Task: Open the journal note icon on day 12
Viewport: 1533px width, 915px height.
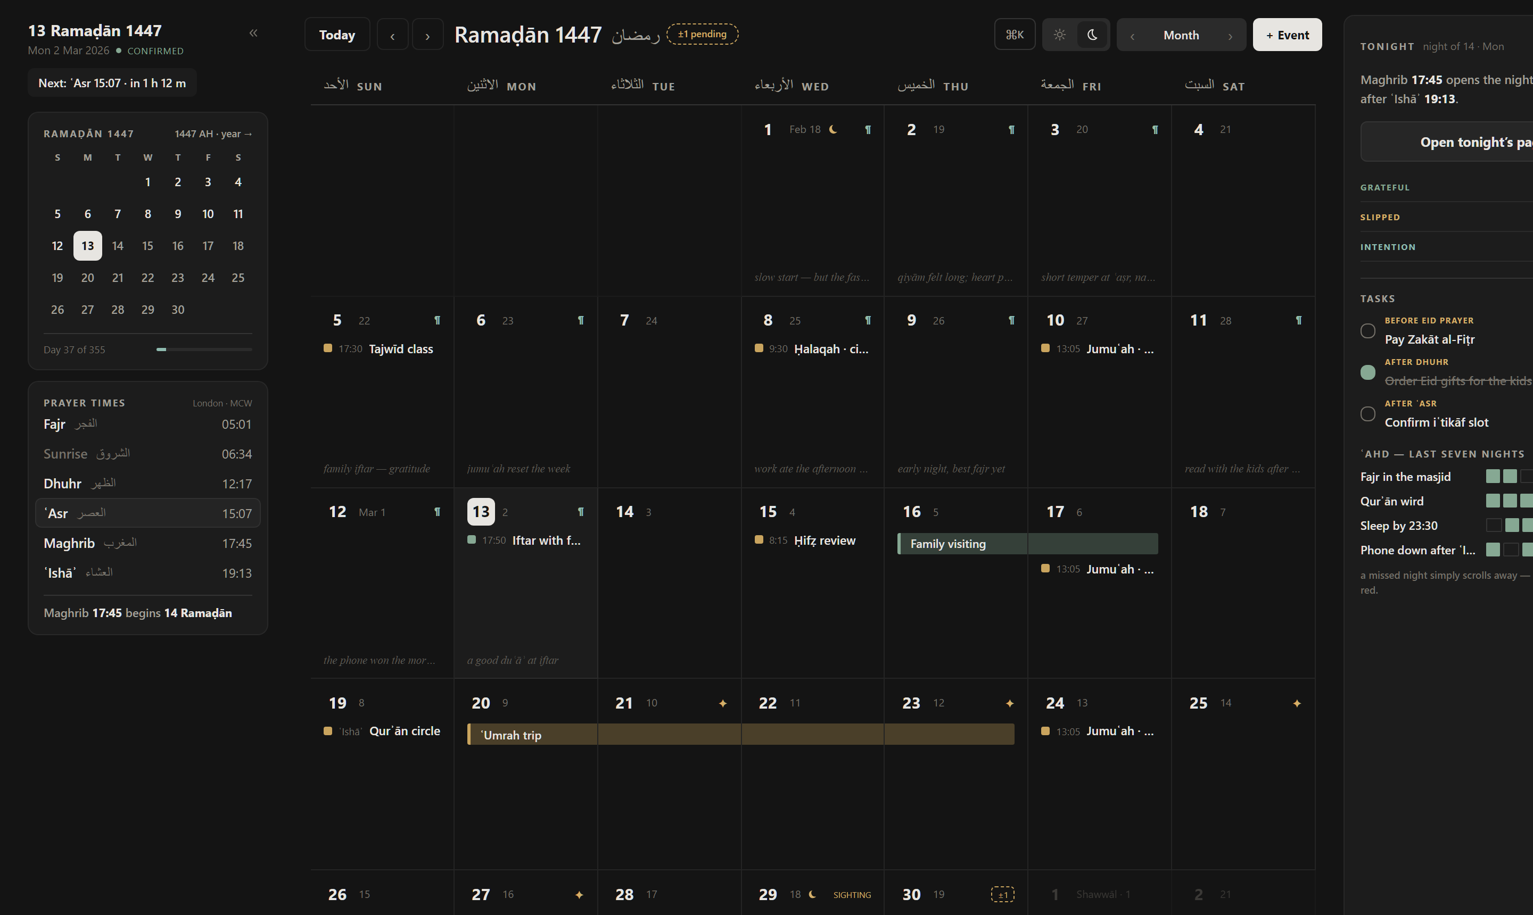Action: click(437, 512)
